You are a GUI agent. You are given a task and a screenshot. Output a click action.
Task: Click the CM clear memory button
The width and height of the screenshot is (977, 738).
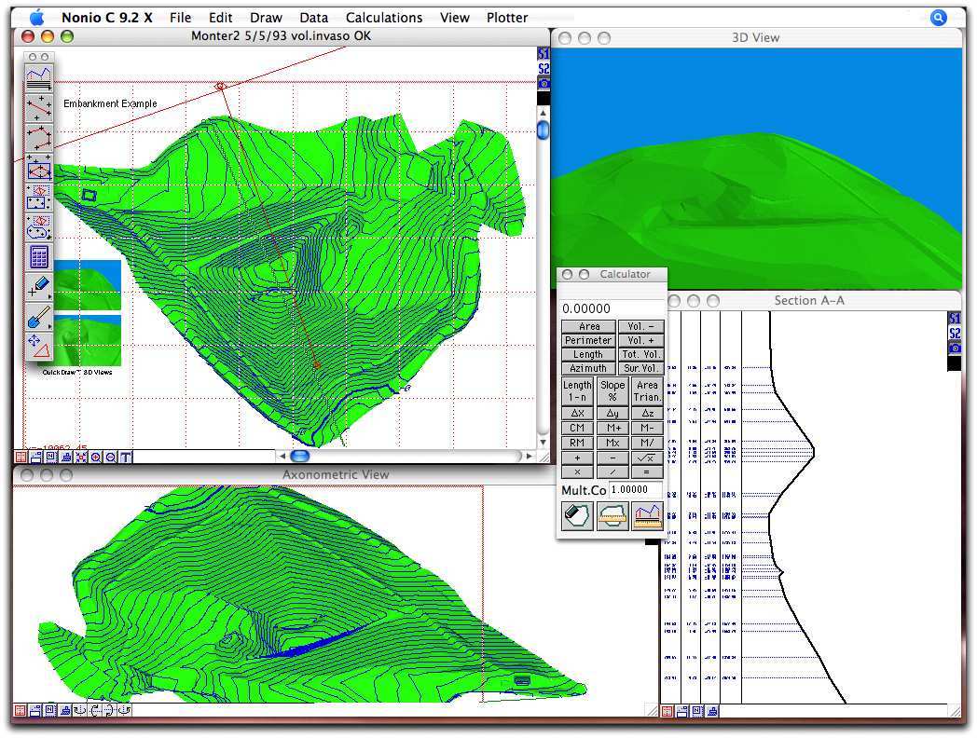click(x=577, y=428)
